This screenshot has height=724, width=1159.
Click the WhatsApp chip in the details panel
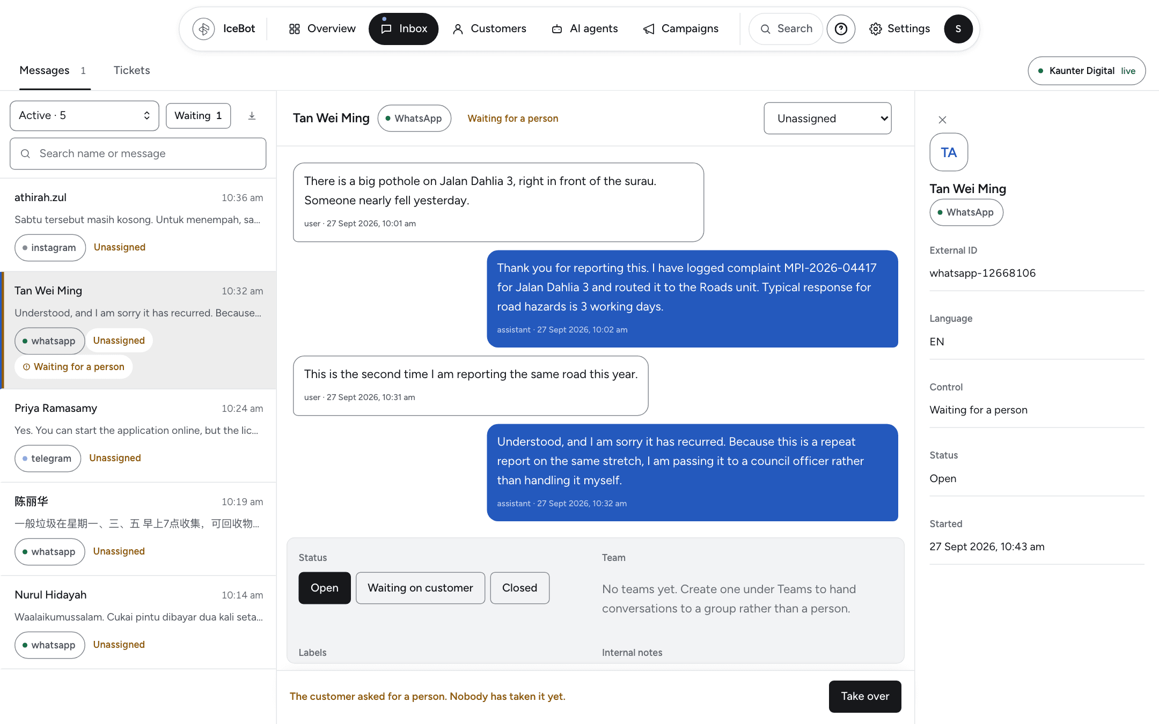(966, 212)
